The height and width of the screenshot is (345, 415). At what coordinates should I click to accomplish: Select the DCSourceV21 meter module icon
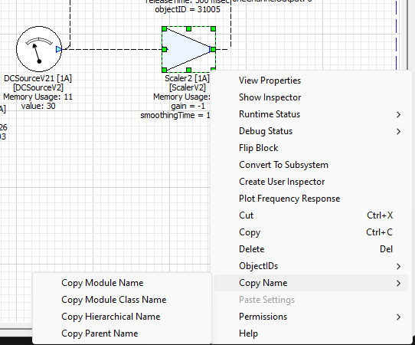tap(39, 49)
